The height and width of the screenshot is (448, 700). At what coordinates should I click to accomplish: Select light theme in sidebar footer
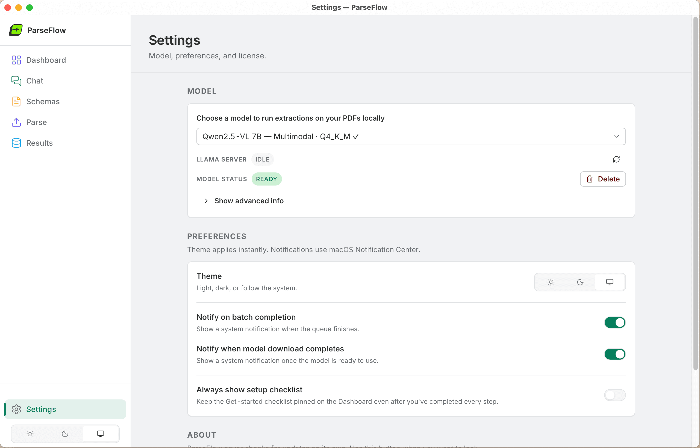(30, 434)
